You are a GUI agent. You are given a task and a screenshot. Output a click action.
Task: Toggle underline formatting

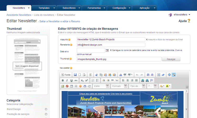(71, 81)
